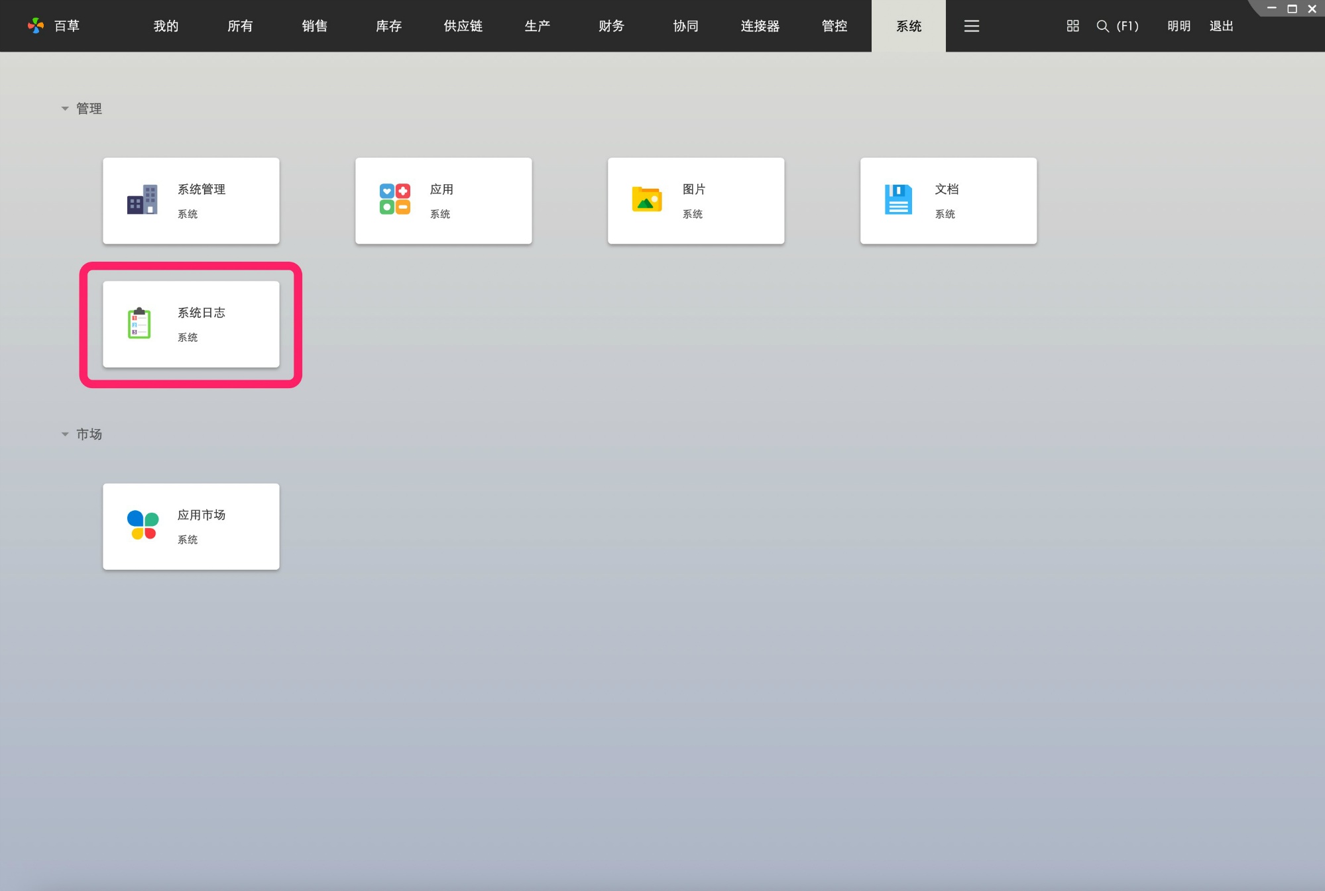
Task: Click the 系统管理 card title
Action: (202, 189)
